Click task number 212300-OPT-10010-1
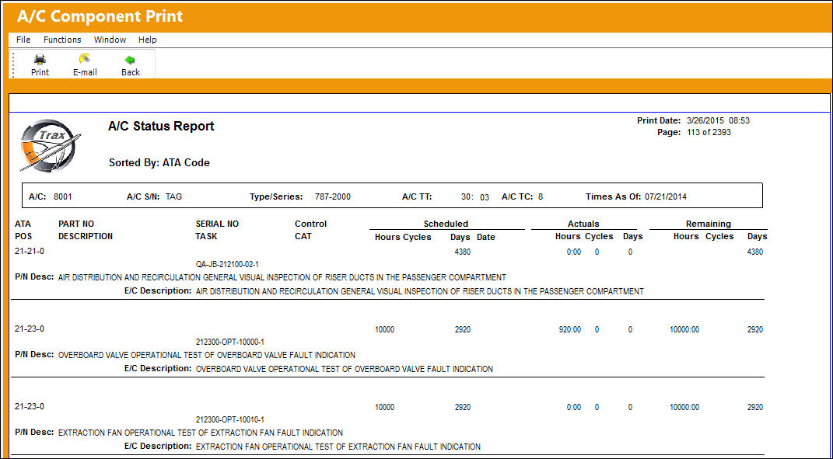This screenshot has width=833, height=459. [230, 419]
